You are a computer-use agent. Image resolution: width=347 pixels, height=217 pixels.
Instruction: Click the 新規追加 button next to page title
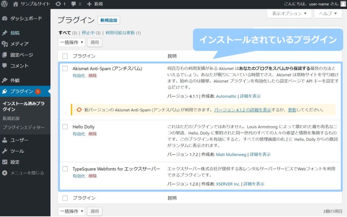pos(108,20)
